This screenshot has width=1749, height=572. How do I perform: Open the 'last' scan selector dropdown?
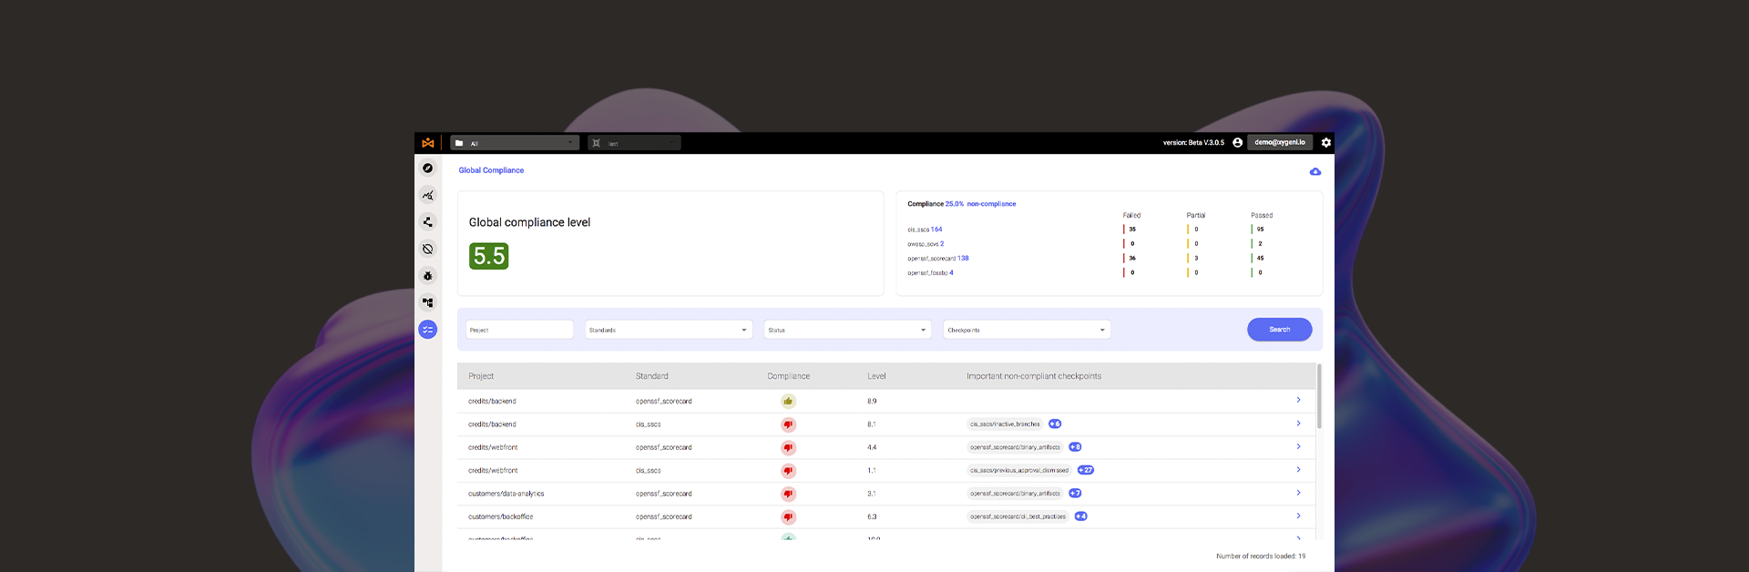point(634,143)
